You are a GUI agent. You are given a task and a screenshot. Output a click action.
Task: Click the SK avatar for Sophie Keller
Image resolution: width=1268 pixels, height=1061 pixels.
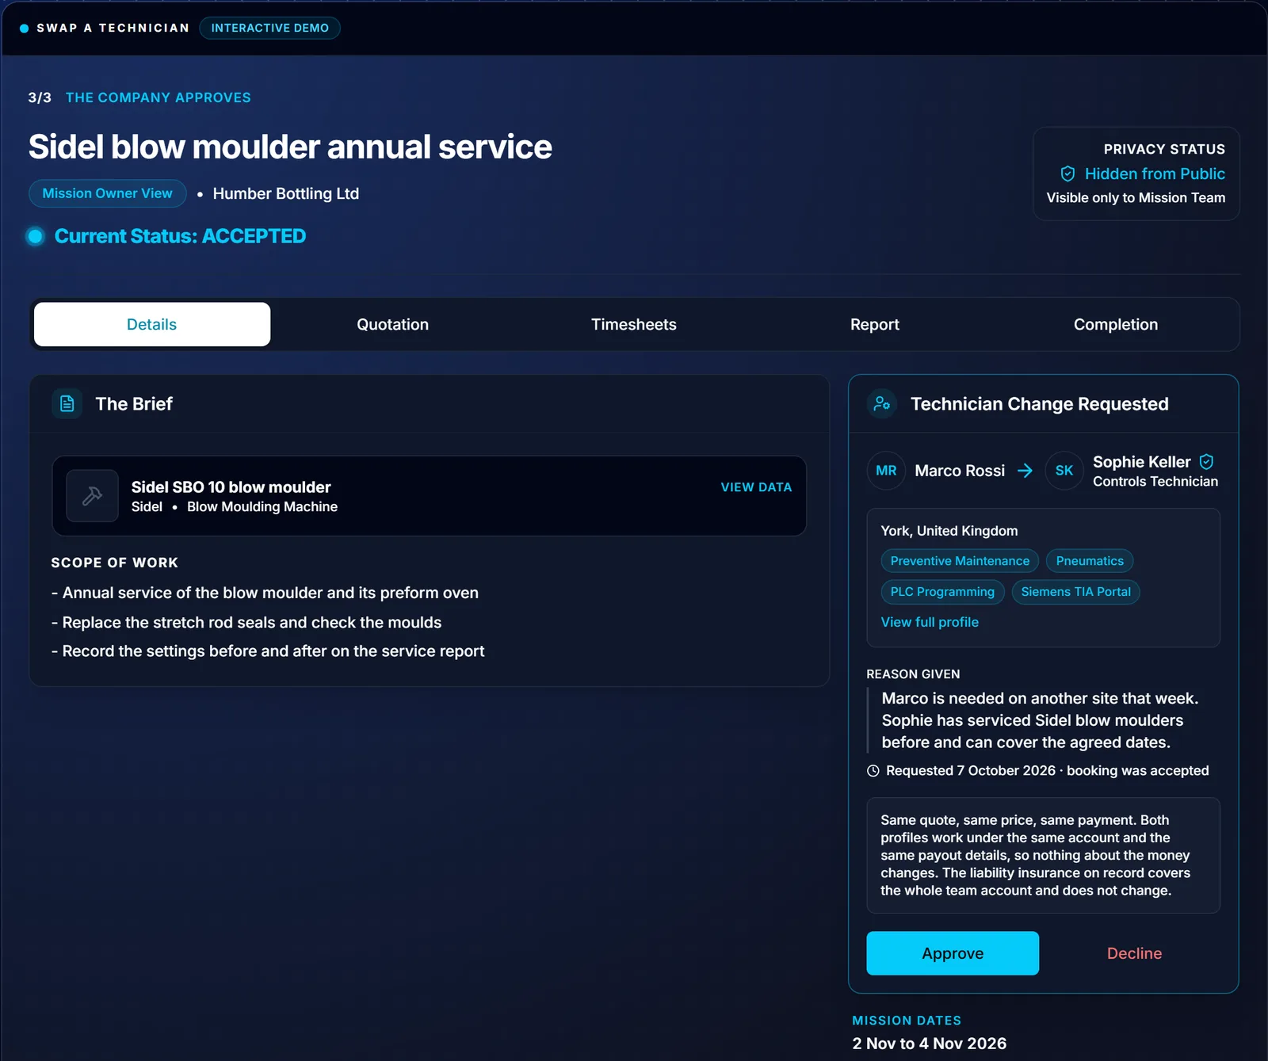point(1064,471)
